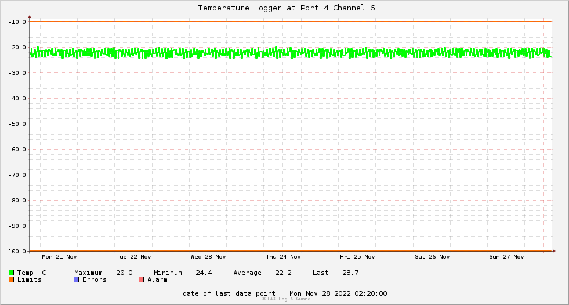Click the -30.0 y-axis label

tap(17, 73)
